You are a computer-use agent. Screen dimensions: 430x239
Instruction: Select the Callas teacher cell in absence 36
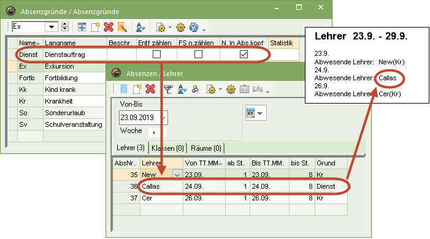pos(161,186)
